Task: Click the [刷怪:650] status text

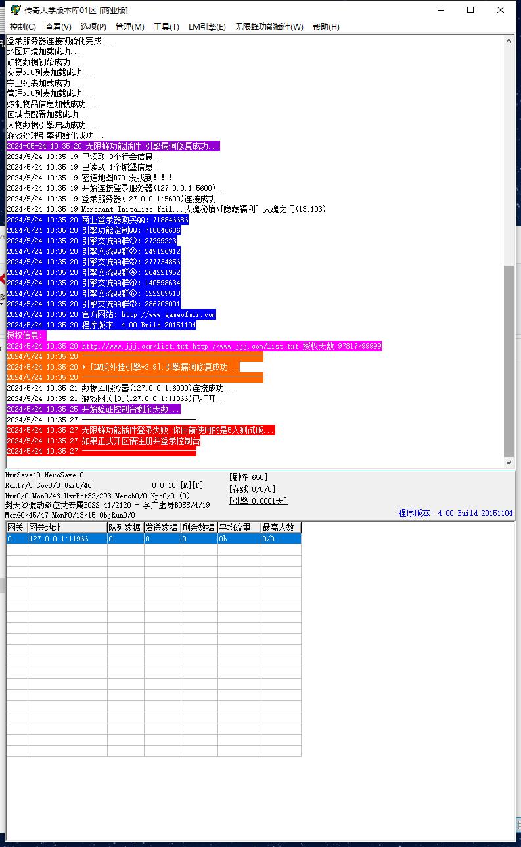Action: tap(248, 477)
